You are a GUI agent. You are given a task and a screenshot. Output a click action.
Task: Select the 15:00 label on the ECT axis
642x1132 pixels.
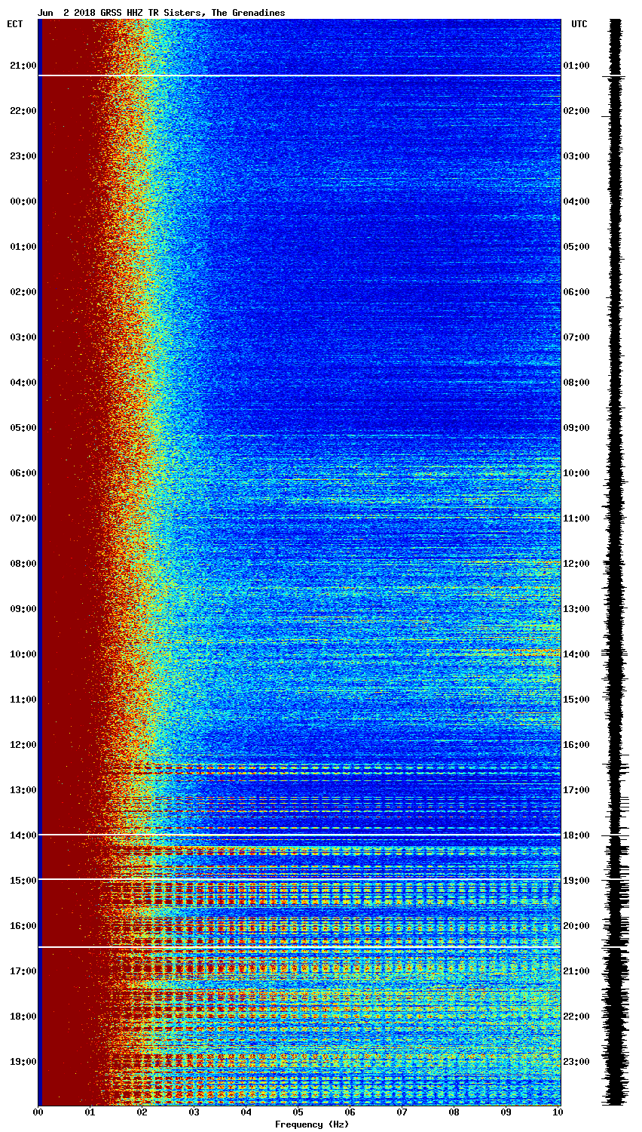[23, 881]
